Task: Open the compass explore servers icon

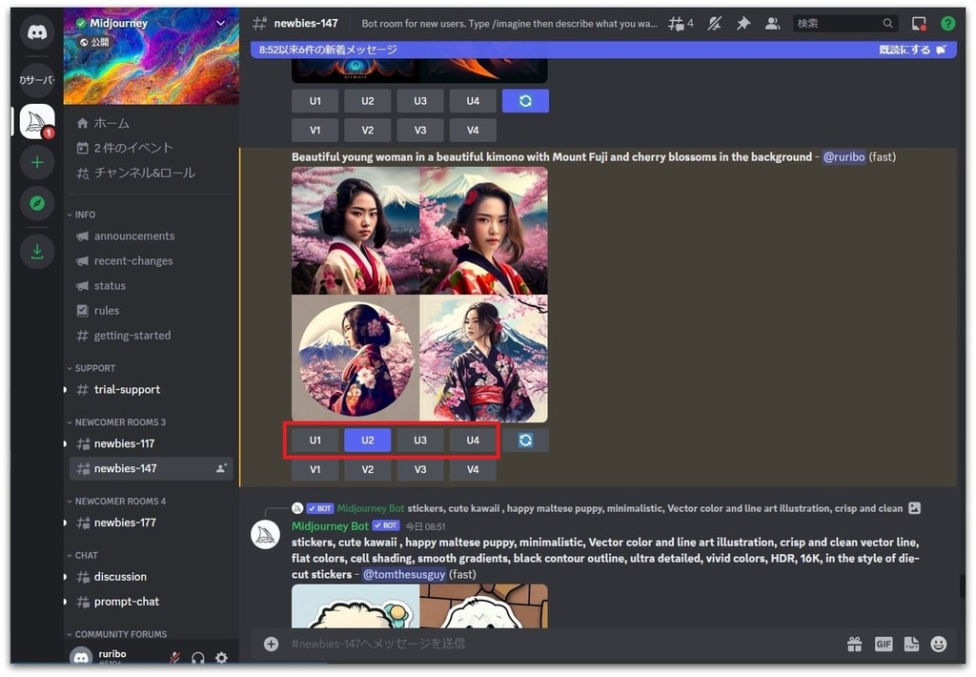Action: click(x=37, y=203)
